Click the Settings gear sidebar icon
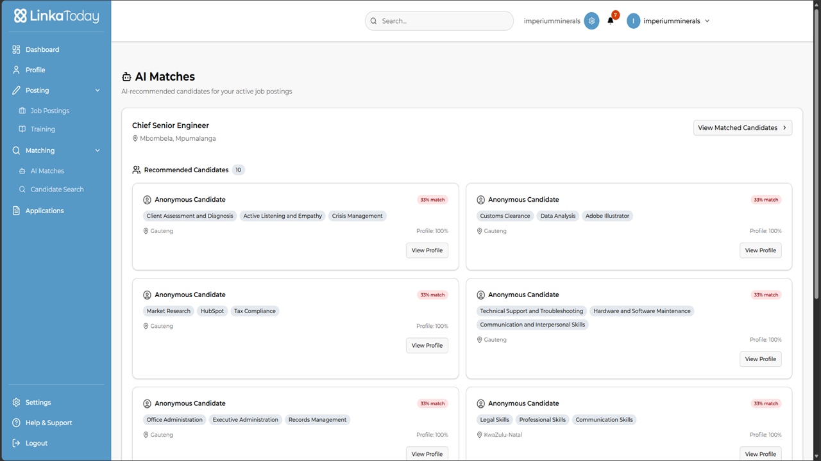Viewport: 821px width, 461px height. click(x=17, y=402)
